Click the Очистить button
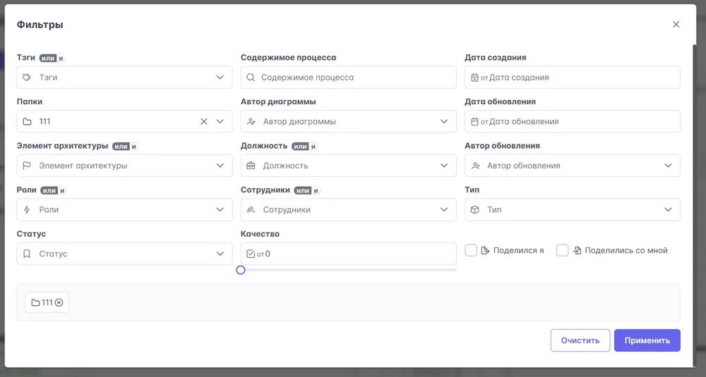Image resolution: width=706 pixels, height=377 pixels. [580, 340]
